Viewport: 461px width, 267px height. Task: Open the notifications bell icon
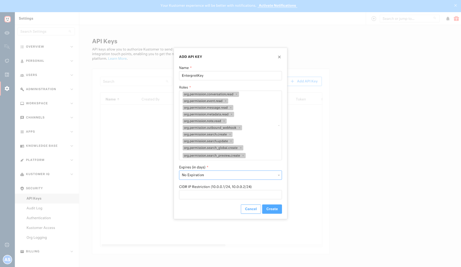pyautogui.click(x=448, y=19)
